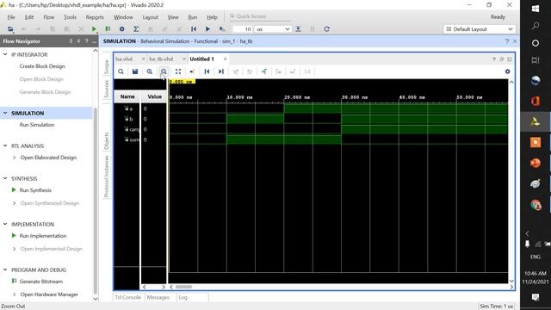The image size is (551, 310).
Task: Open the File menu
Action: 11,17
